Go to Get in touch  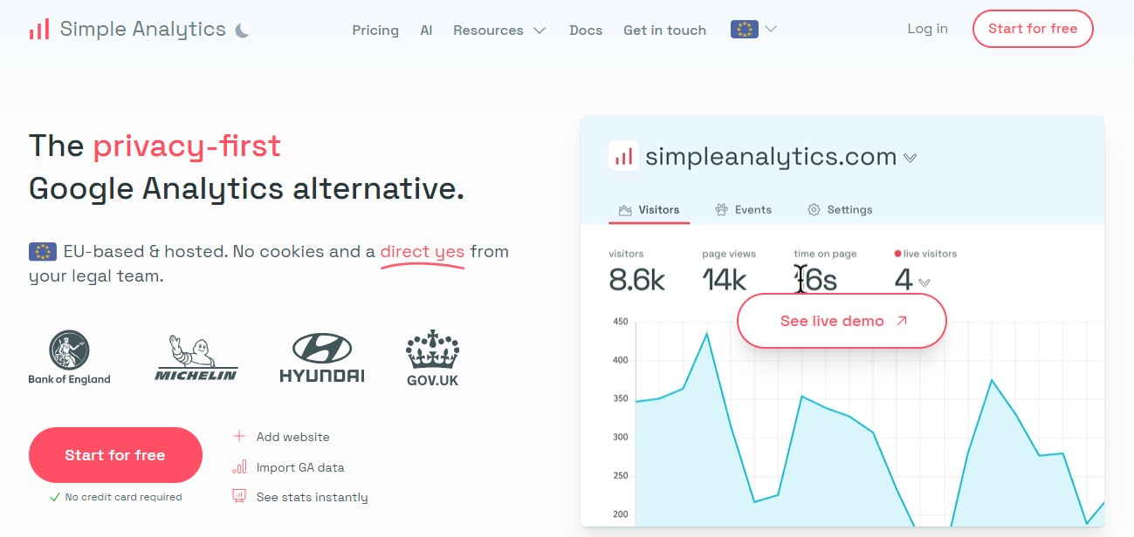coord(664,30)
